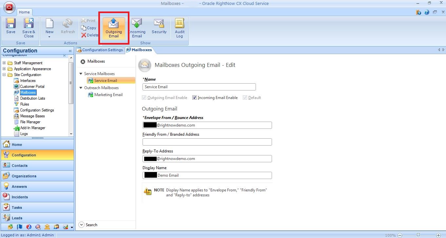Toggle the Incoming Email Enable checkbox
Image resolution: width=446 pixels, height=238 pixels.
[194, 98]
